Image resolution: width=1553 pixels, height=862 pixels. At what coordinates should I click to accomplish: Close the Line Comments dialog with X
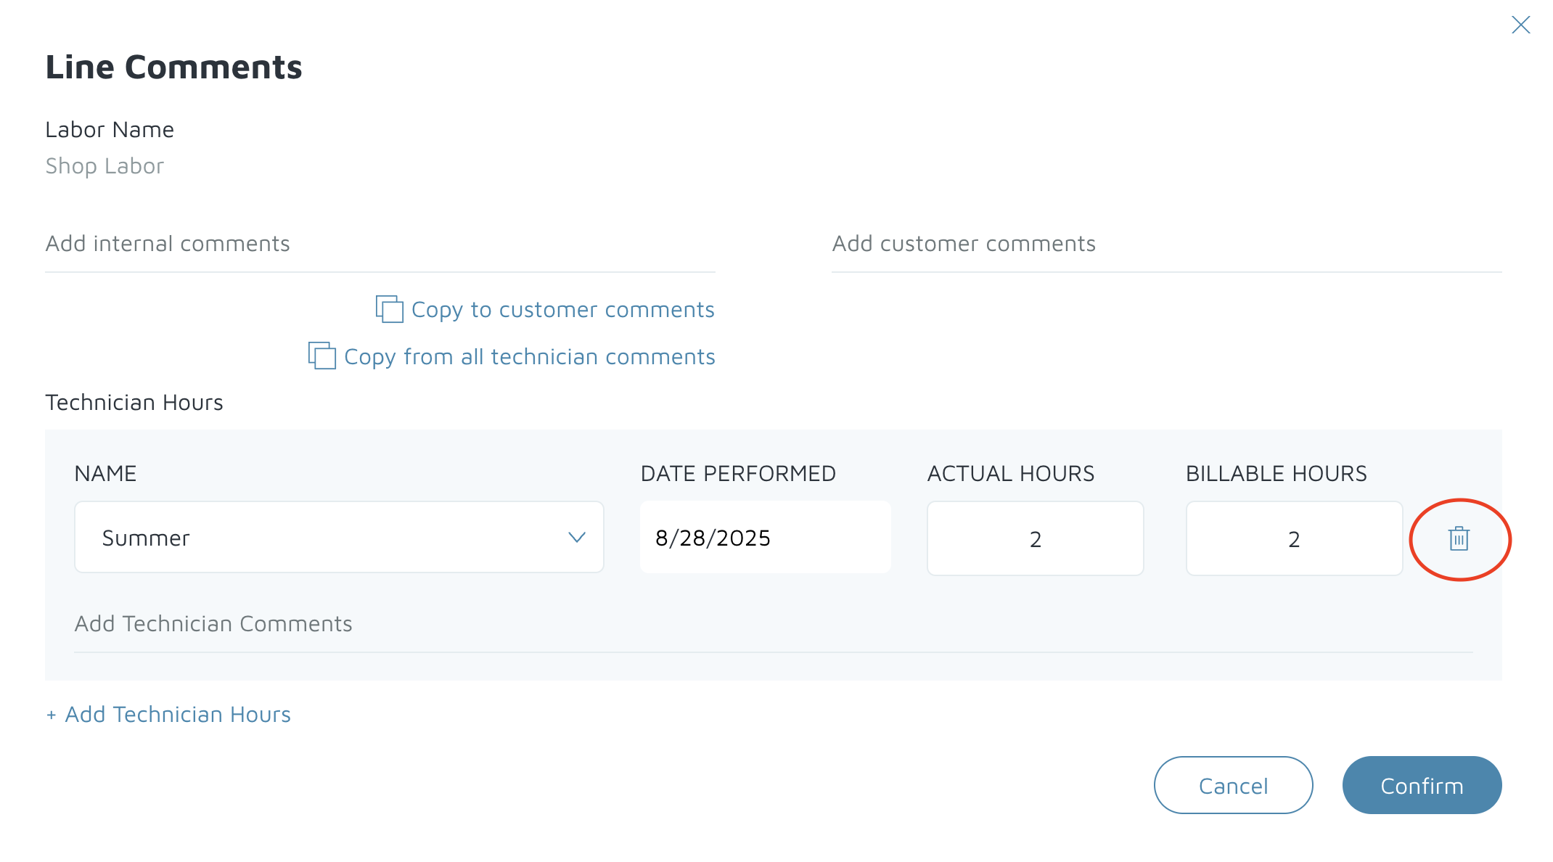click(x=1520, y=25)
